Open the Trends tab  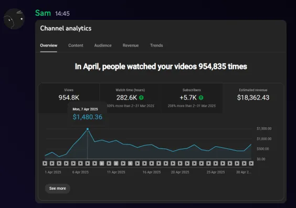tap(156, 46)
